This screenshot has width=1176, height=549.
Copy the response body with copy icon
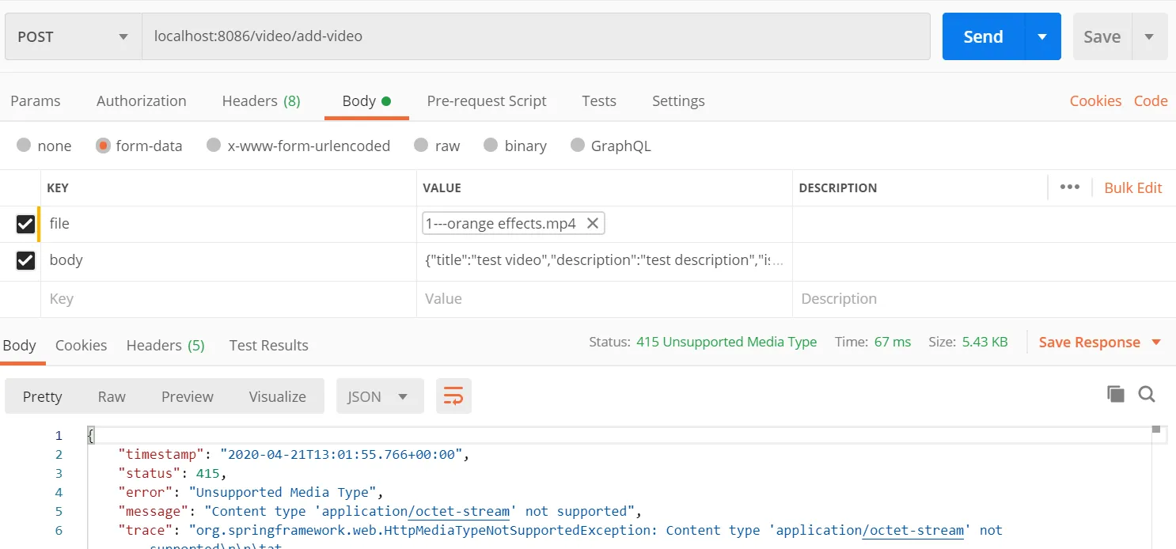click(1116, 394)
